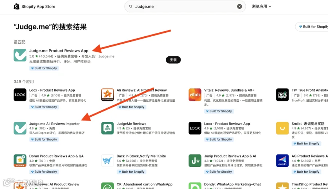Click the rating "4.9 (701) • 免费" of Doran
Viewport: 328px width, 189px height.
point(42,161)
